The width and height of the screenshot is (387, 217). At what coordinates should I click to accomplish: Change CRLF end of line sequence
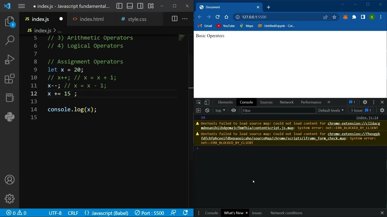(73, 213)
